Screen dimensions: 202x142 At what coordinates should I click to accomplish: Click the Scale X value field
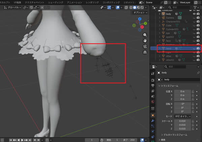click(x=182, y=120)
